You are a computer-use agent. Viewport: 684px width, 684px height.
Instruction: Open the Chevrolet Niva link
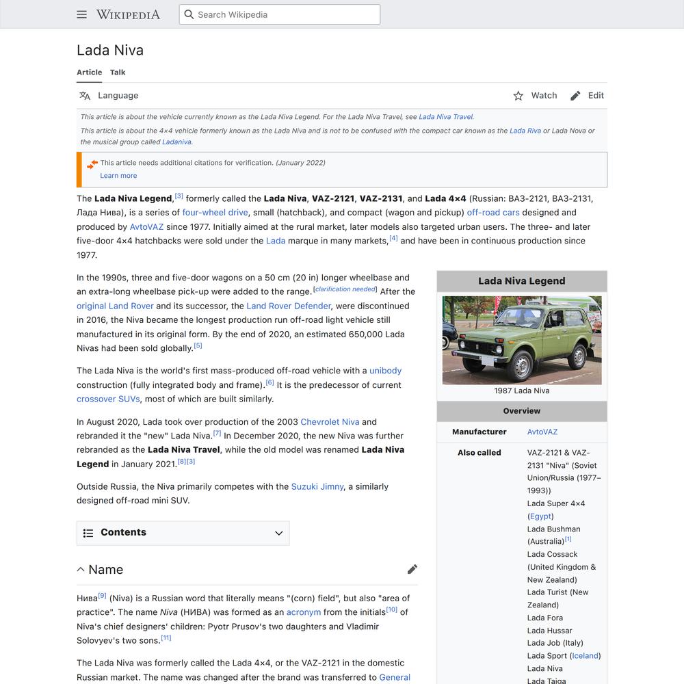click(x=330, y=422)
